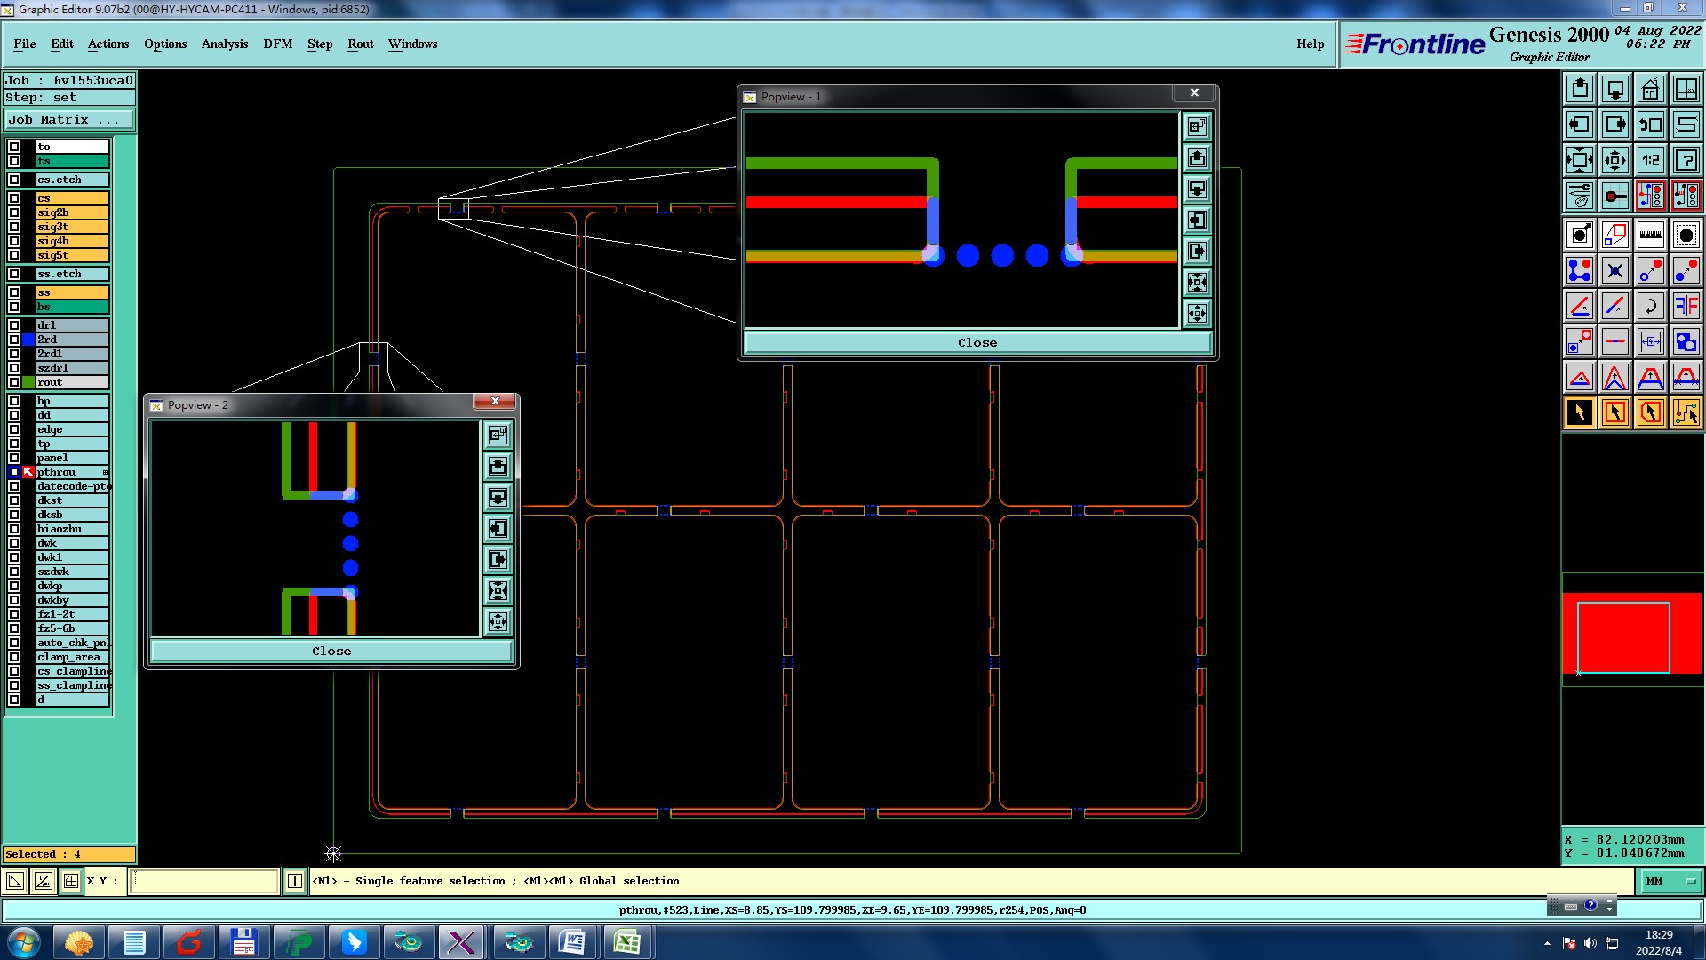Open the MM units dropdown
The width and height of the screenshot is (1706, 960).
tap(1670, 881)
